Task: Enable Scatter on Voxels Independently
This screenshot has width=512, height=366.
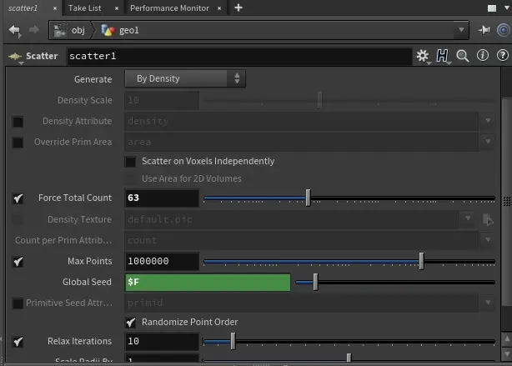Action: [131, 161]
